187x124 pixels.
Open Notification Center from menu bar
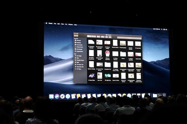point(166,29)
